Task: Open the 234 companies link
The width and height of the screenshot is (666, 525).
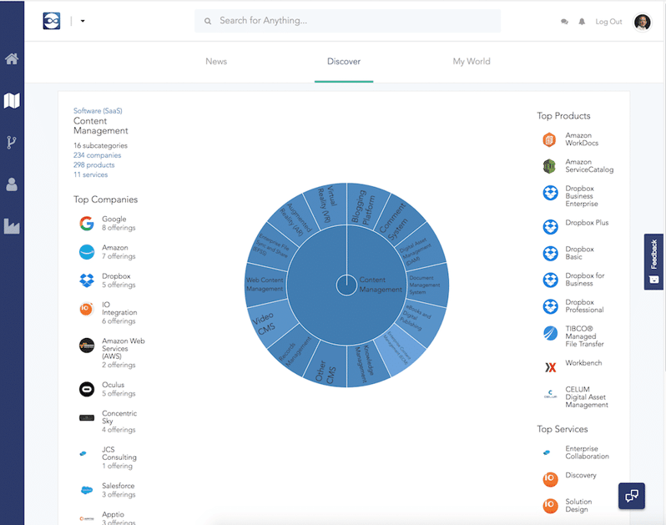Action: click(x=98, y=155)
